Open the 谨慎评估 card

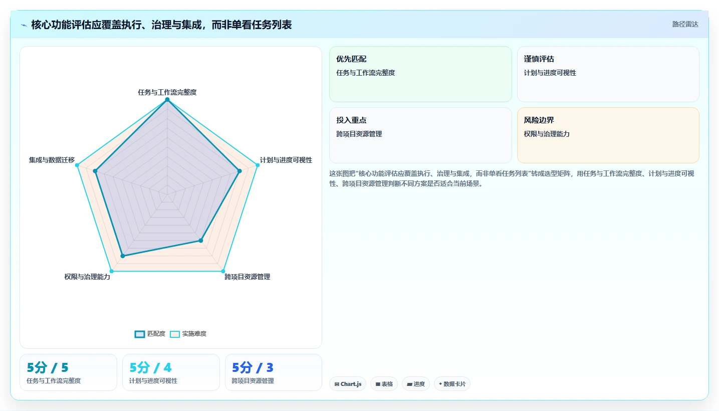coord(608,74)
